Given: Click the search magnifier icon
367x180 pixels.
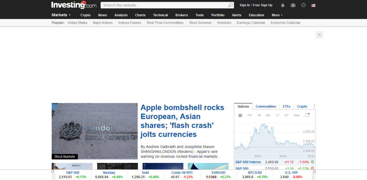Looking at the screenshot, I should pyautogui.click(x=230, y=5).
